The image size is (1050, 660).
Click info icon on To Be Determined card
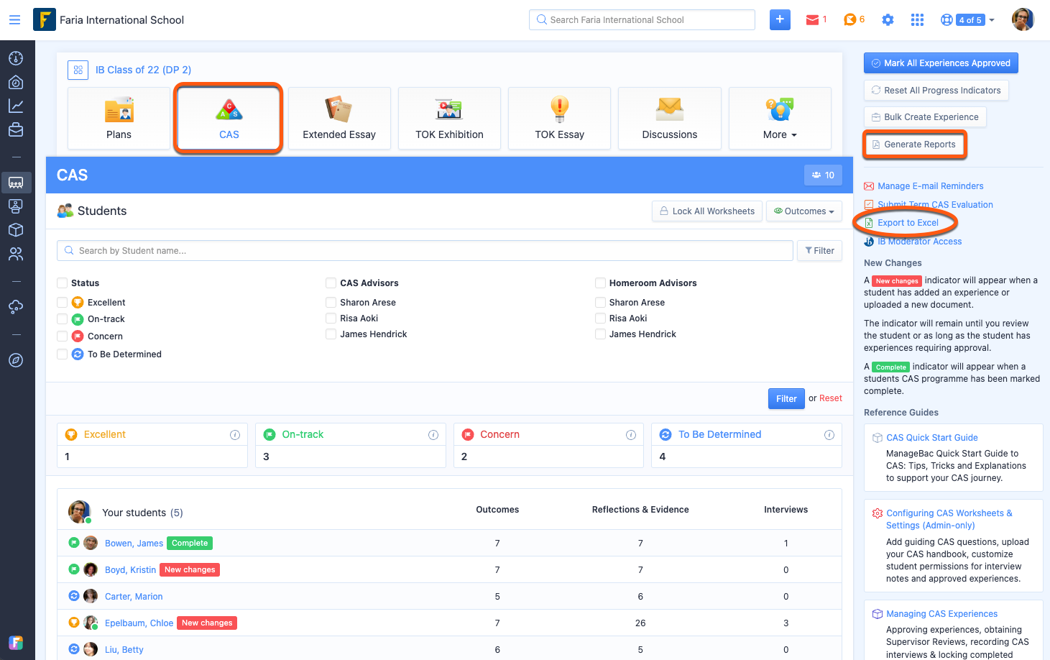(829, 435)
